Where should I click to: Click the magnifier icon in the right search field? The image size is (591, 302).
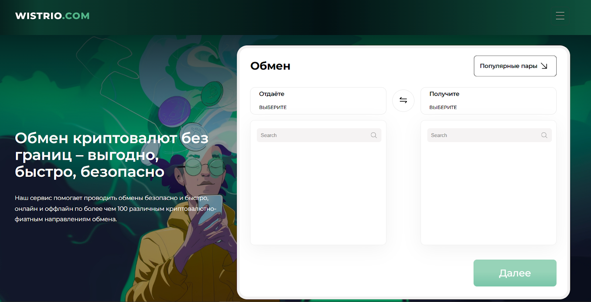[x=544, y=135]
